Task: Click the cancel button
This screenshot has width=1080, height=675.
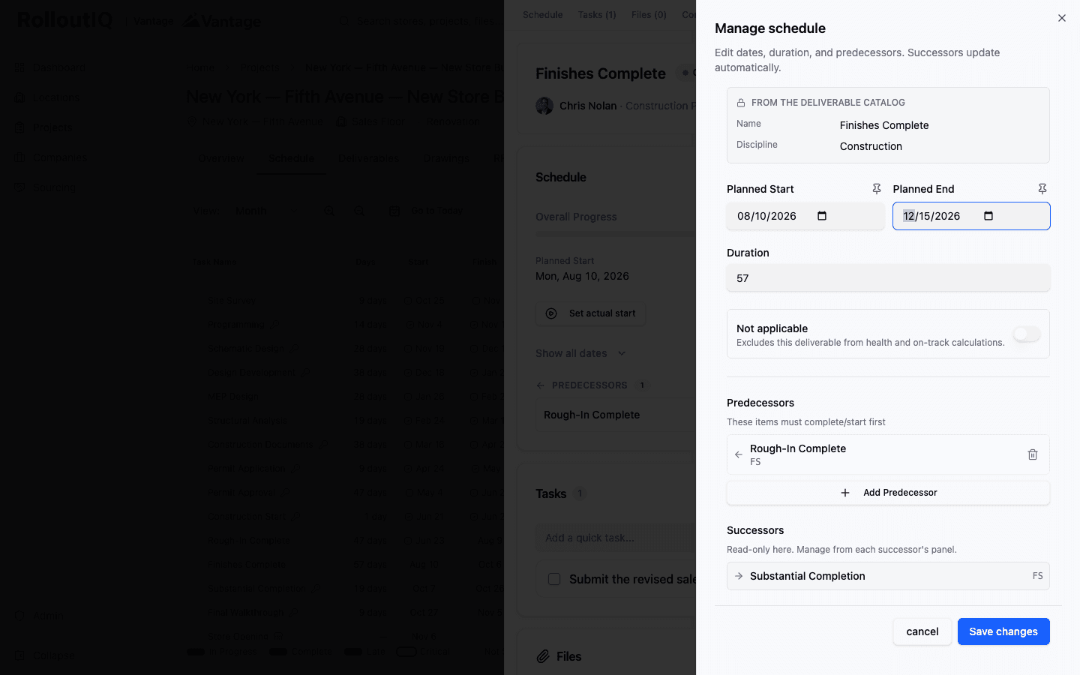Action: [x=922, y=631]
